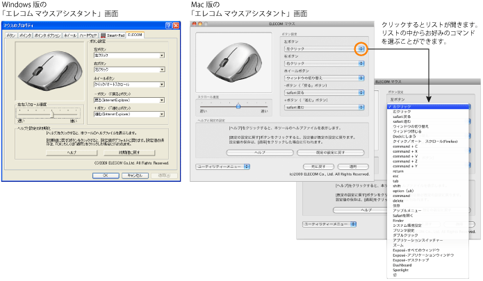The image size is (483, 281).
Task: Select the ELECOM tab
Action: (135, 35)
